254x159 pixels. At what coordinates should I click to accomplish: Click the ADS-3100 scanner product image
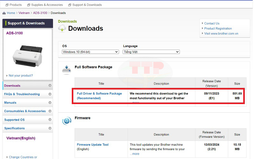(x=27, y=55)
